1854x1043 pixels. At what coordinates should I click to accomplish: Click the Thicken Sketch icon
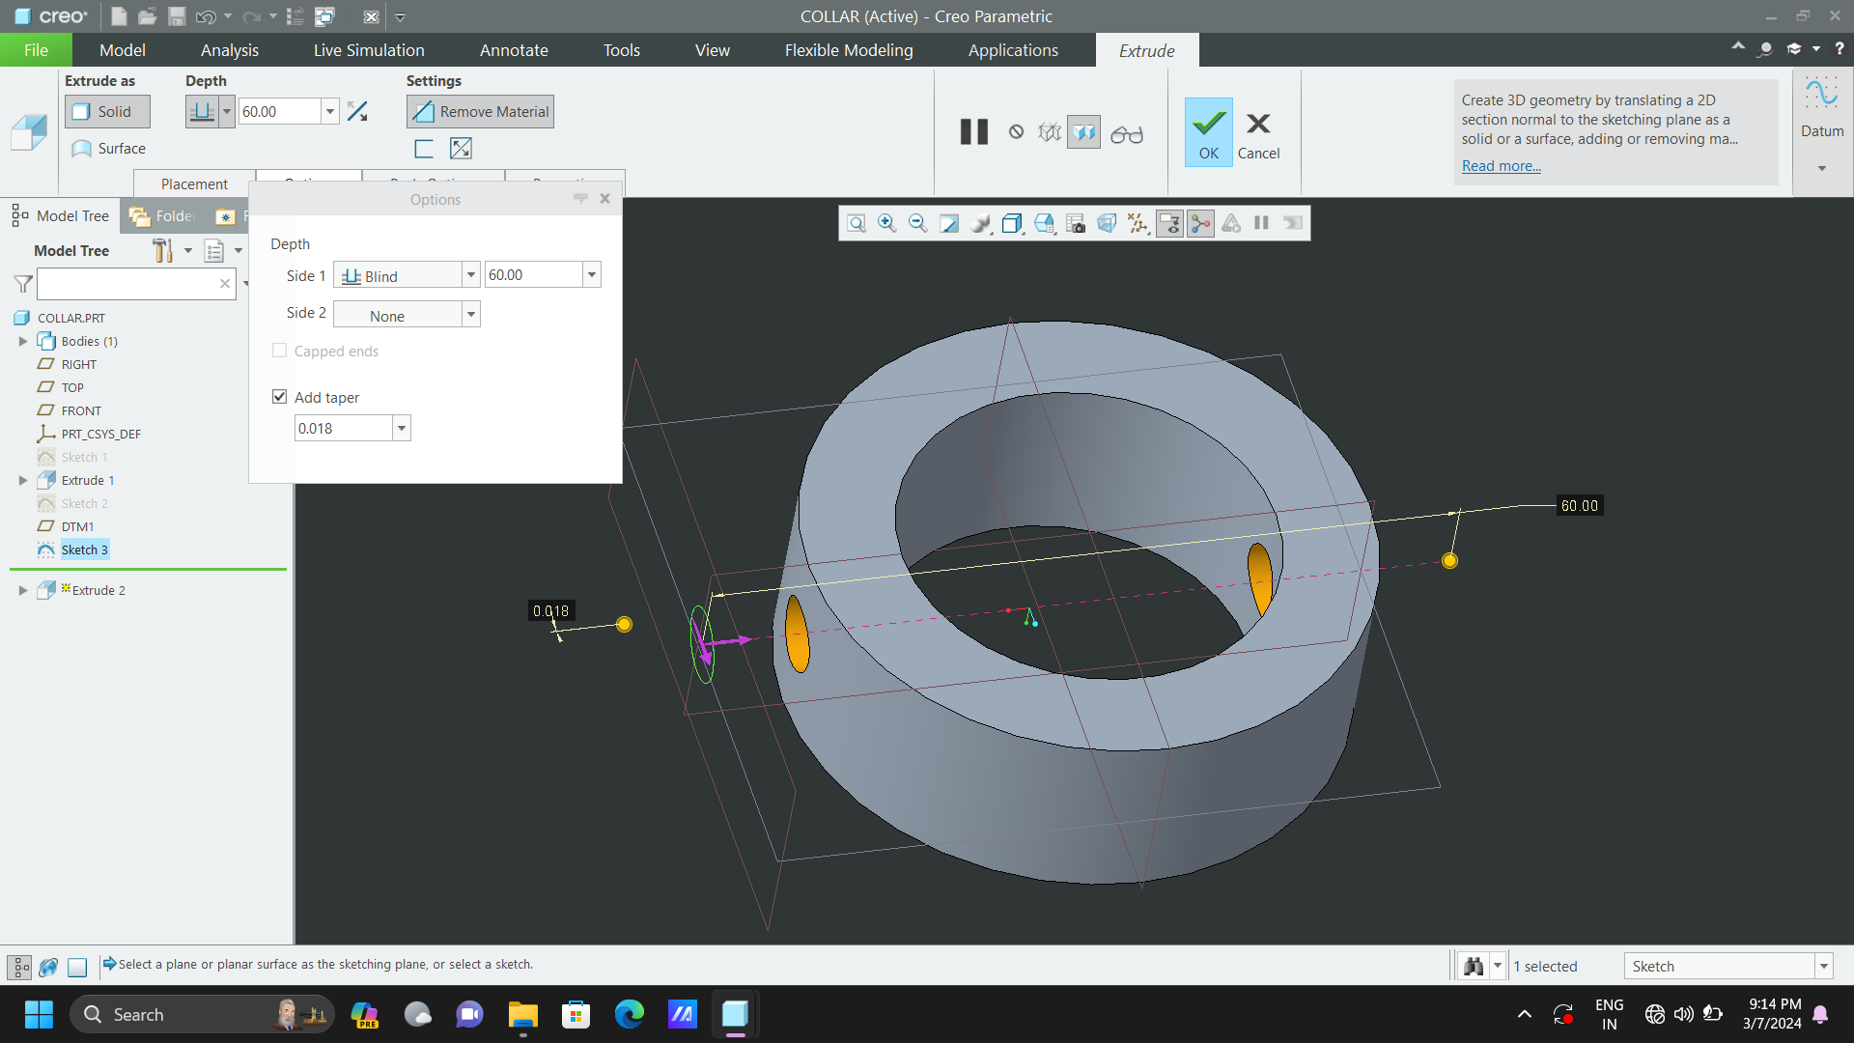tap(424, 149)
